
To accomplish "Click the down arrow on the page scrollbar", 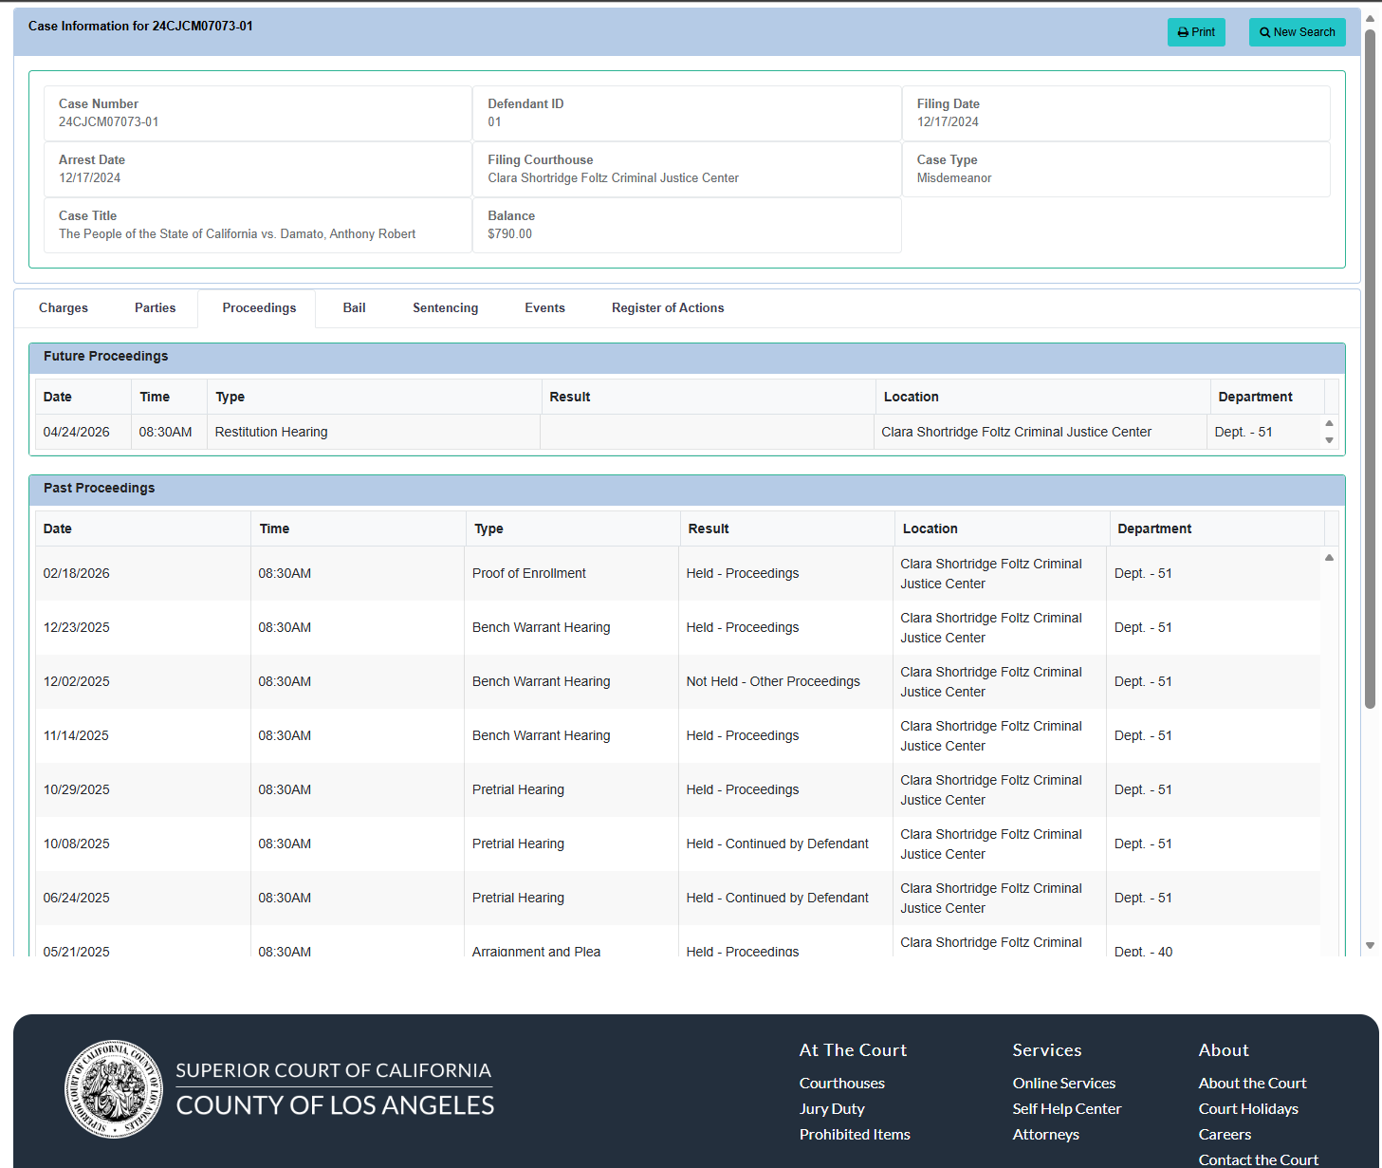I will point(1370,945).
